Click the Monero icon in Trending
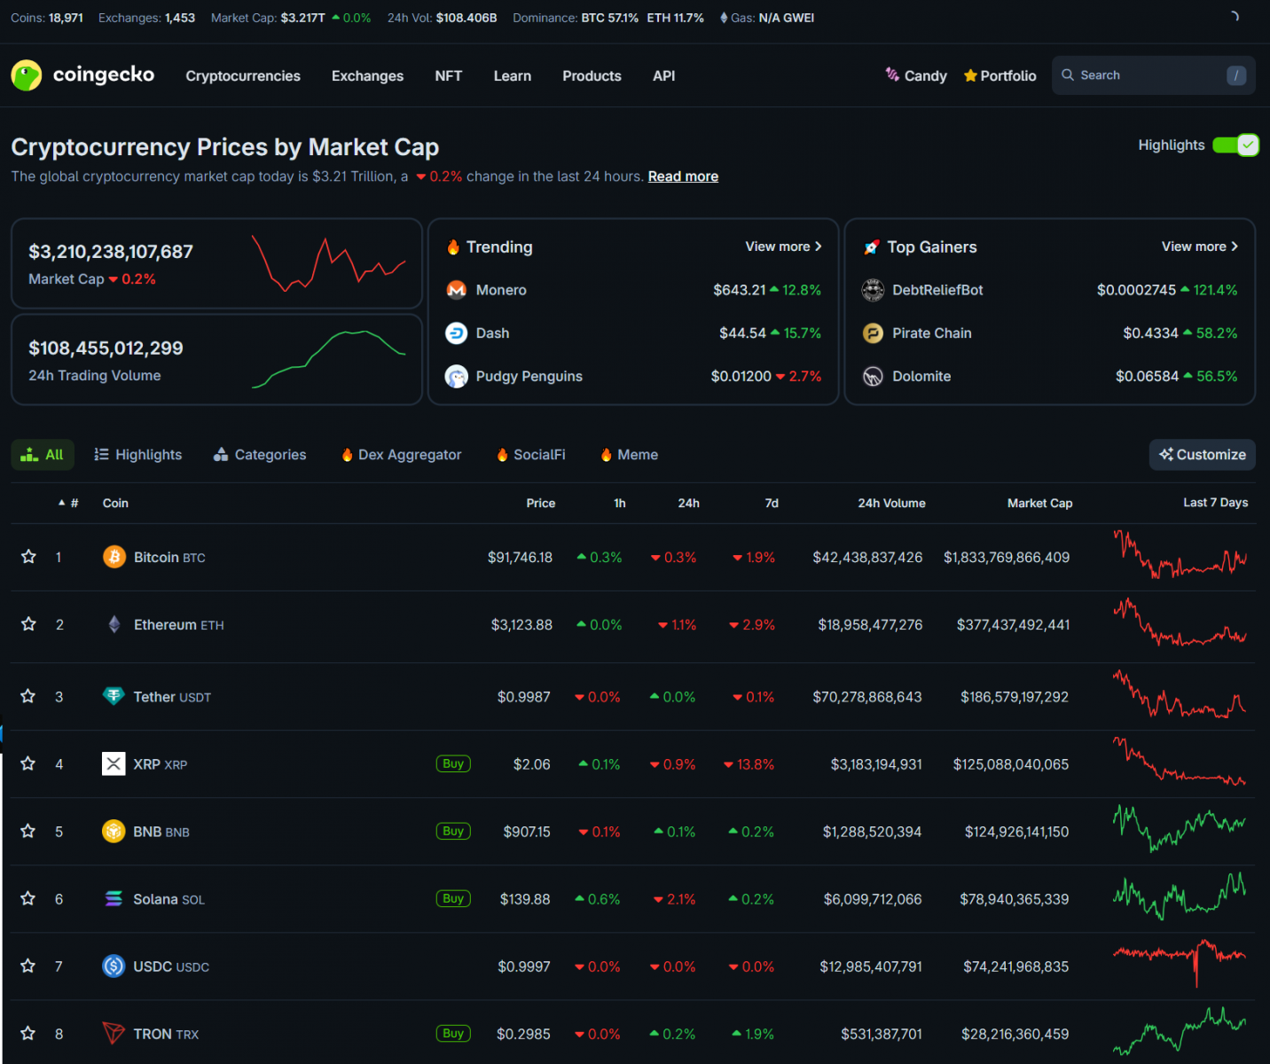This screenshot has width=1270, height=1064. (x=457, y=290)
